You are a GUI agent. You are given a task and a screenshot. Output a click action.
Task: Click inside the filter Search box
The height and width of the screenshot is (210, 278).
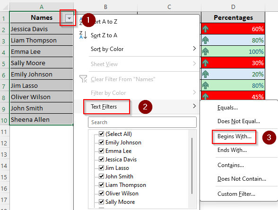coord(142,122)
